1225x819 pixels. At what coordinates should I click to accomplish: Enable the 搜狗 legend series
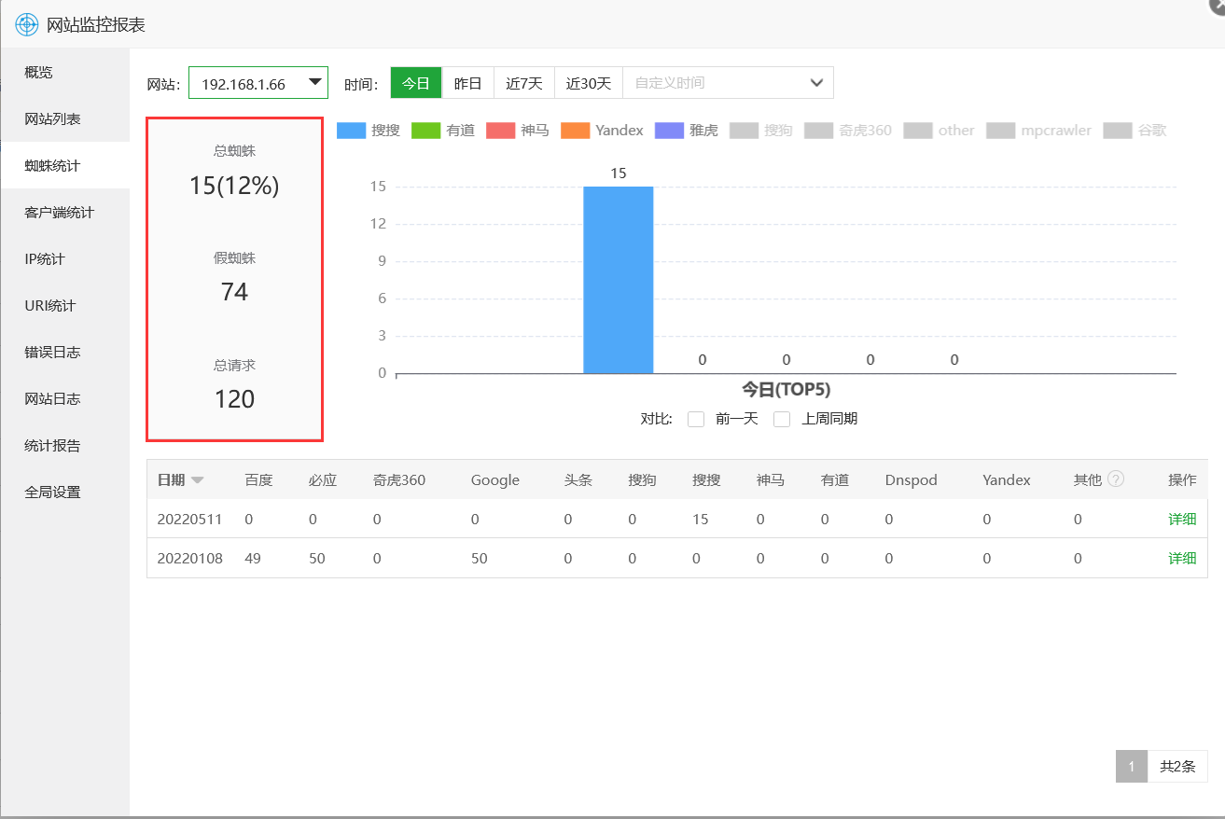pos(761,131)
